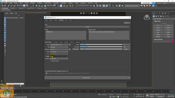Toggle AutoGrid checkbox in Object Type
This screenshot has height=98, width=175.
[161, 23]
